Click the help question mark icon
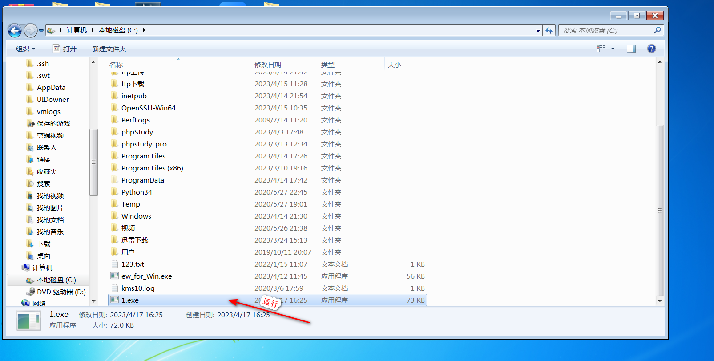 tap(651, 49)
